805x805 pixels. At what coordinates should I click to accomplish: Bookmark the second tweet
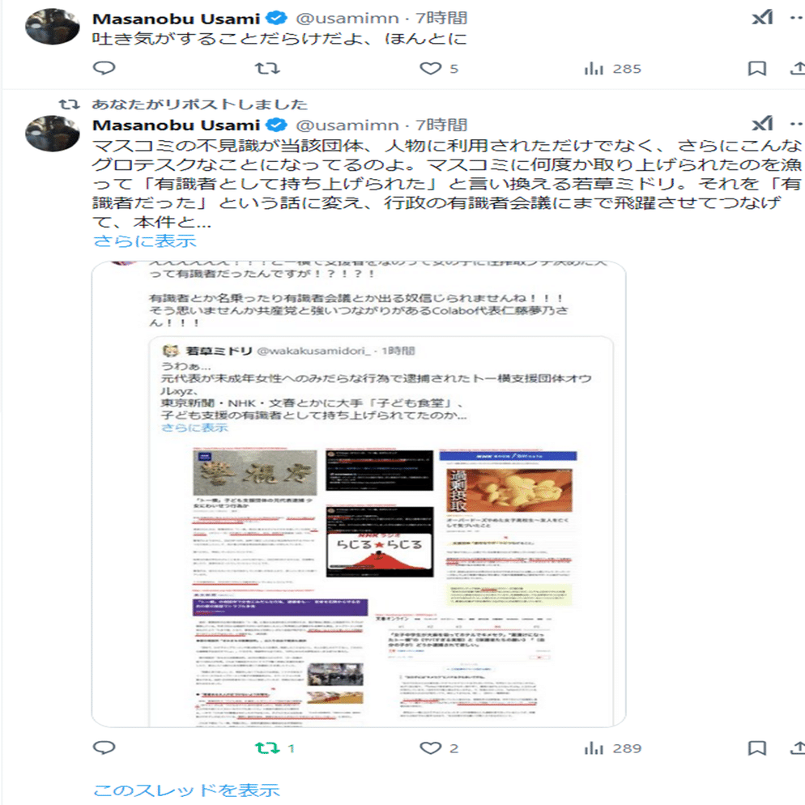(x=756, y=748)
